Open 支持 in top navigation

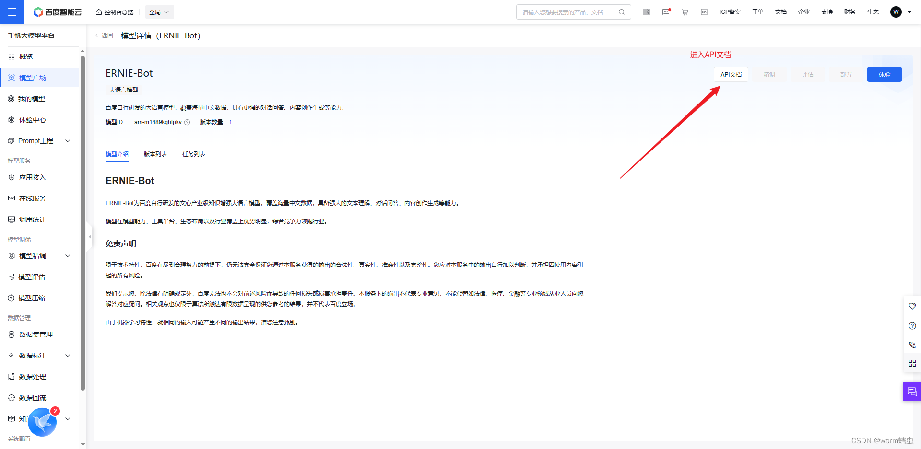[827, 12]
